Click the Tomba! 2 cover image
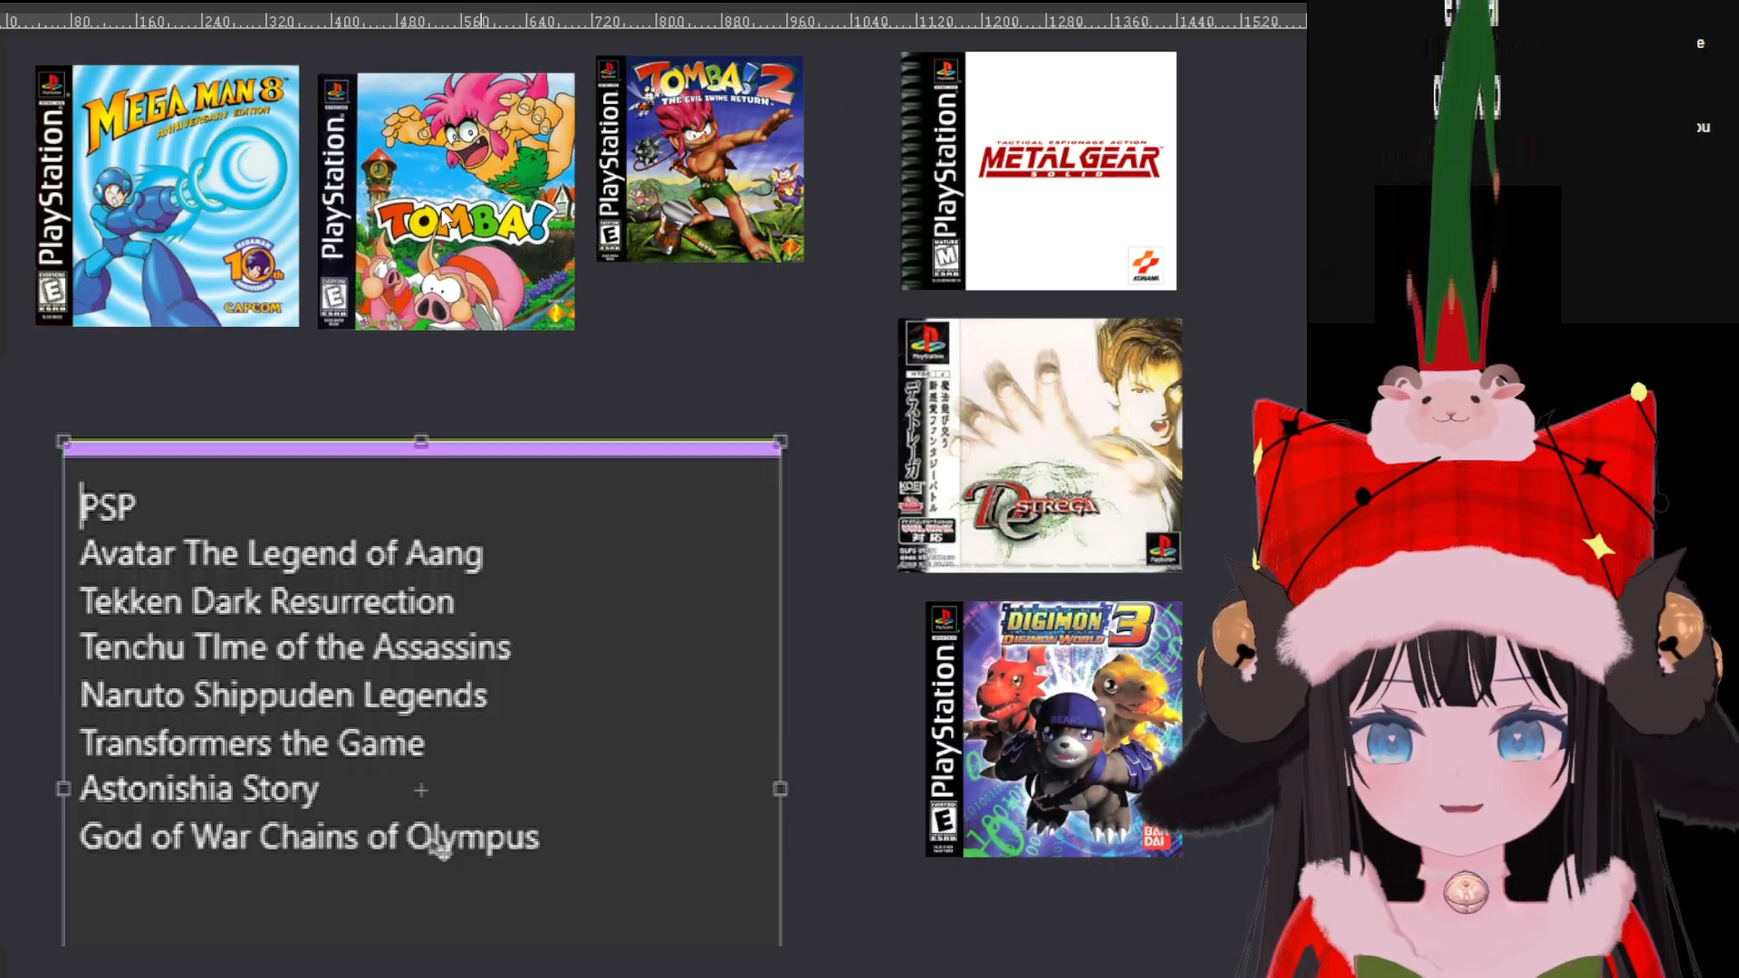1739x978 pixels. tap(699, 159)
